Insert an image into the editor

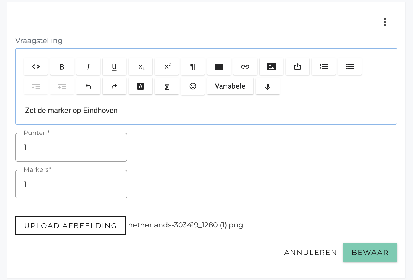click(x=271, y=67)
